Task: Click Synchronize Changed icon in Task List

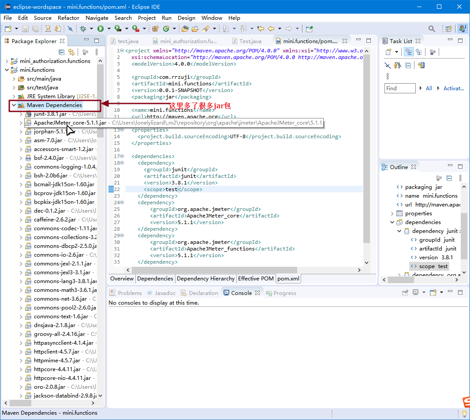Action: [x=422, y=65]
